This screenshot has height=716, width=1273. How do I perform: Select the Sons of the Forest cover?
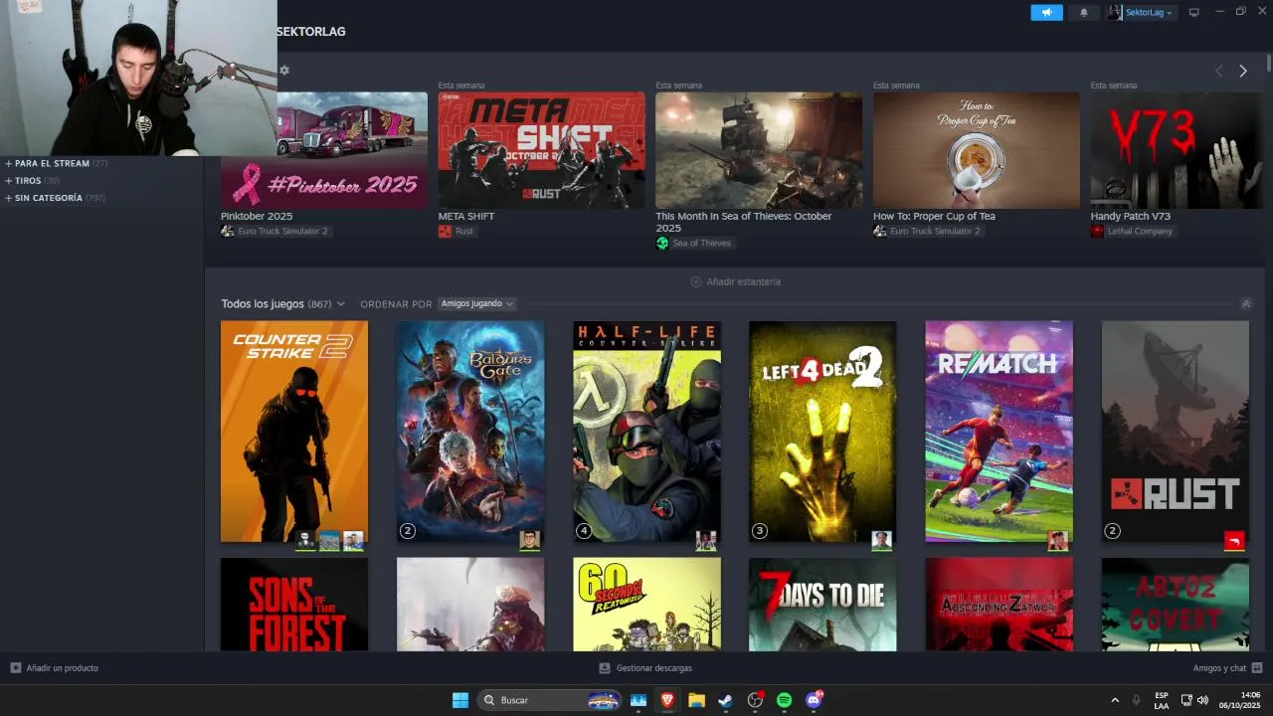294,605
